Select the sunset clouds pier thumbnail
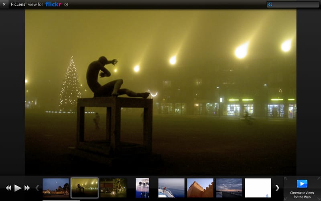This screenshot has height=201, width=321. tap(229, 188)
